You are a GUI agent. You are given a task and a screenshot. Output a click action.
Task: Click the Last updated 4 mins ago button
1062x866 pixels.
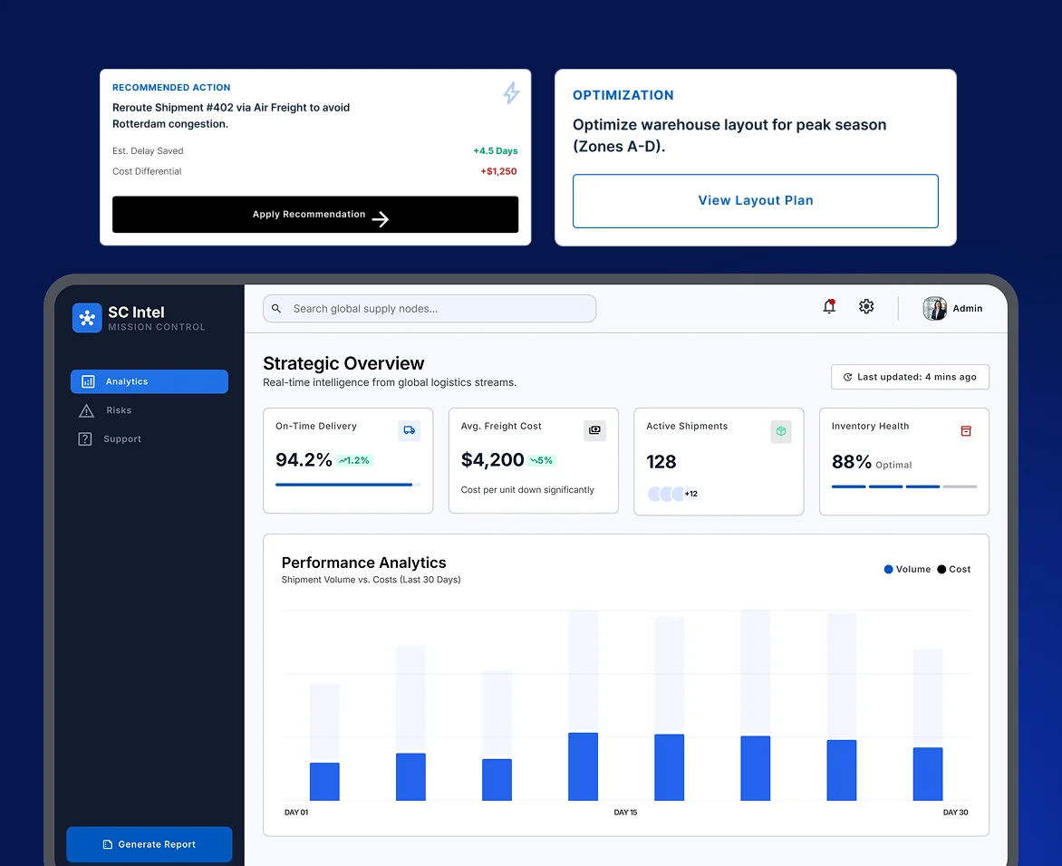tap(910, 377)
